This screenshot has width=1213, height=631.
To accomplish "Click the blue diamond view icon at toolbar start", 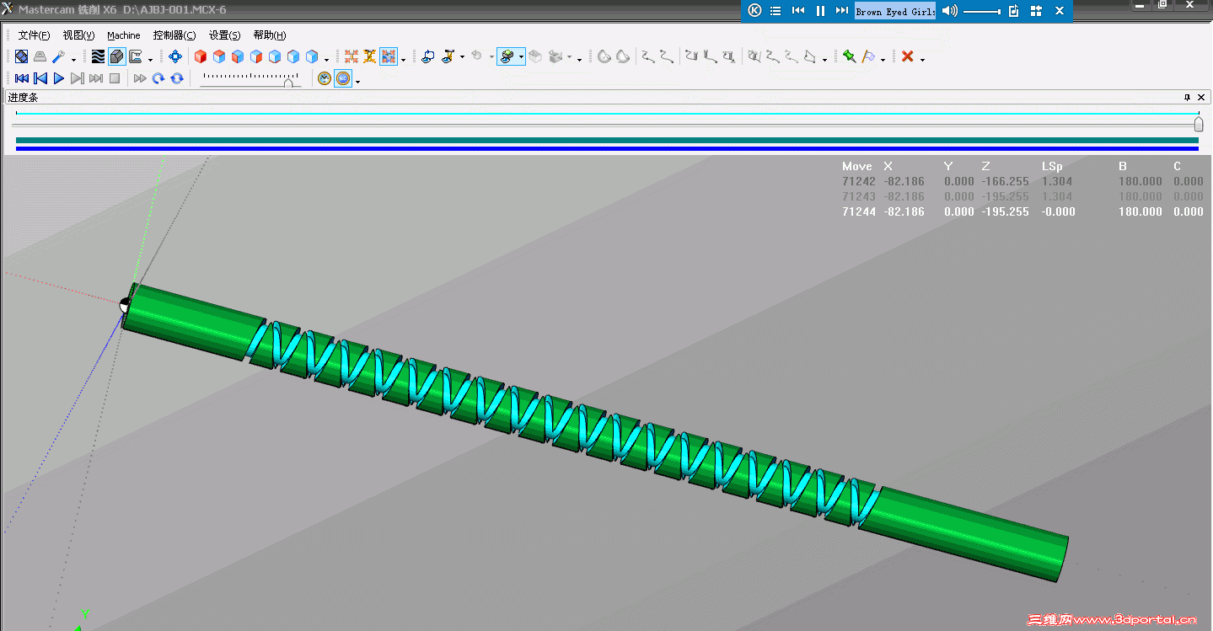I will pos(22,56).
